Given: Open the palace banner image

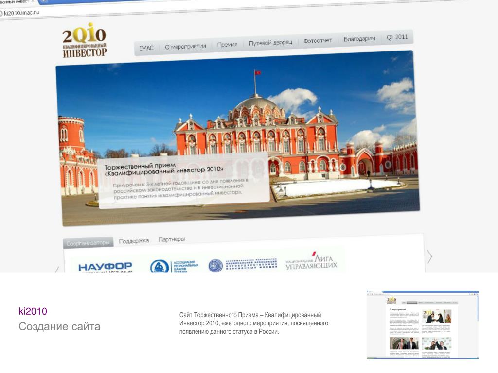Looking at the screenshot, I should (238, 138).
